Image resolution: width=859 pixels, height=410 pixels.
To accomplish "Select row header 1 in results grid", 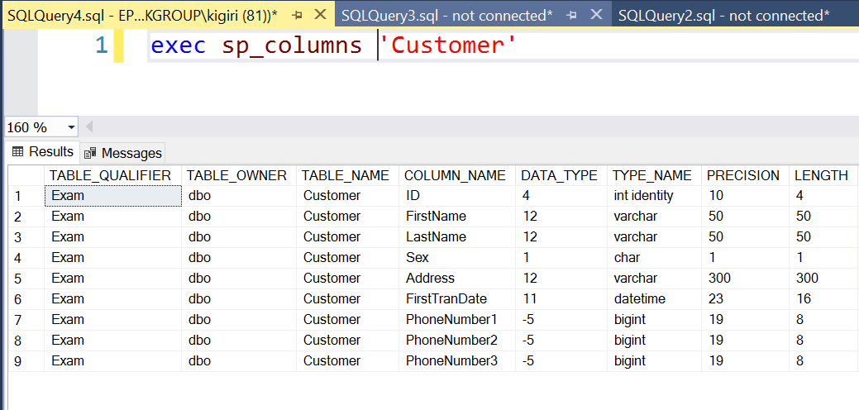I will 26,196.
